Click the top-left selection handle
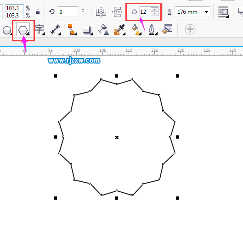This screenshot has height=235, width=243. 55,76
